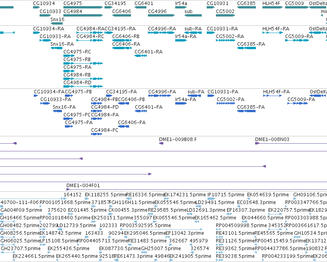Click protein label CG5002-PA

click(x=231, y=99)
